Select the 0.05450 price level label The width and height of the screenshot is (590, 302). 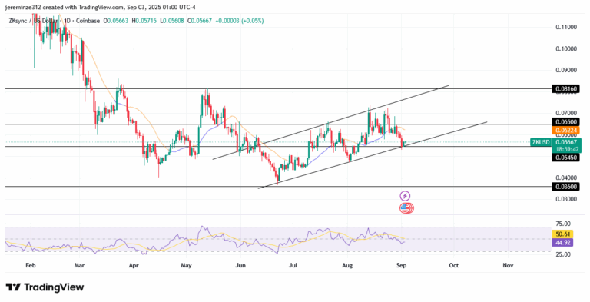(x=565, y=158)
